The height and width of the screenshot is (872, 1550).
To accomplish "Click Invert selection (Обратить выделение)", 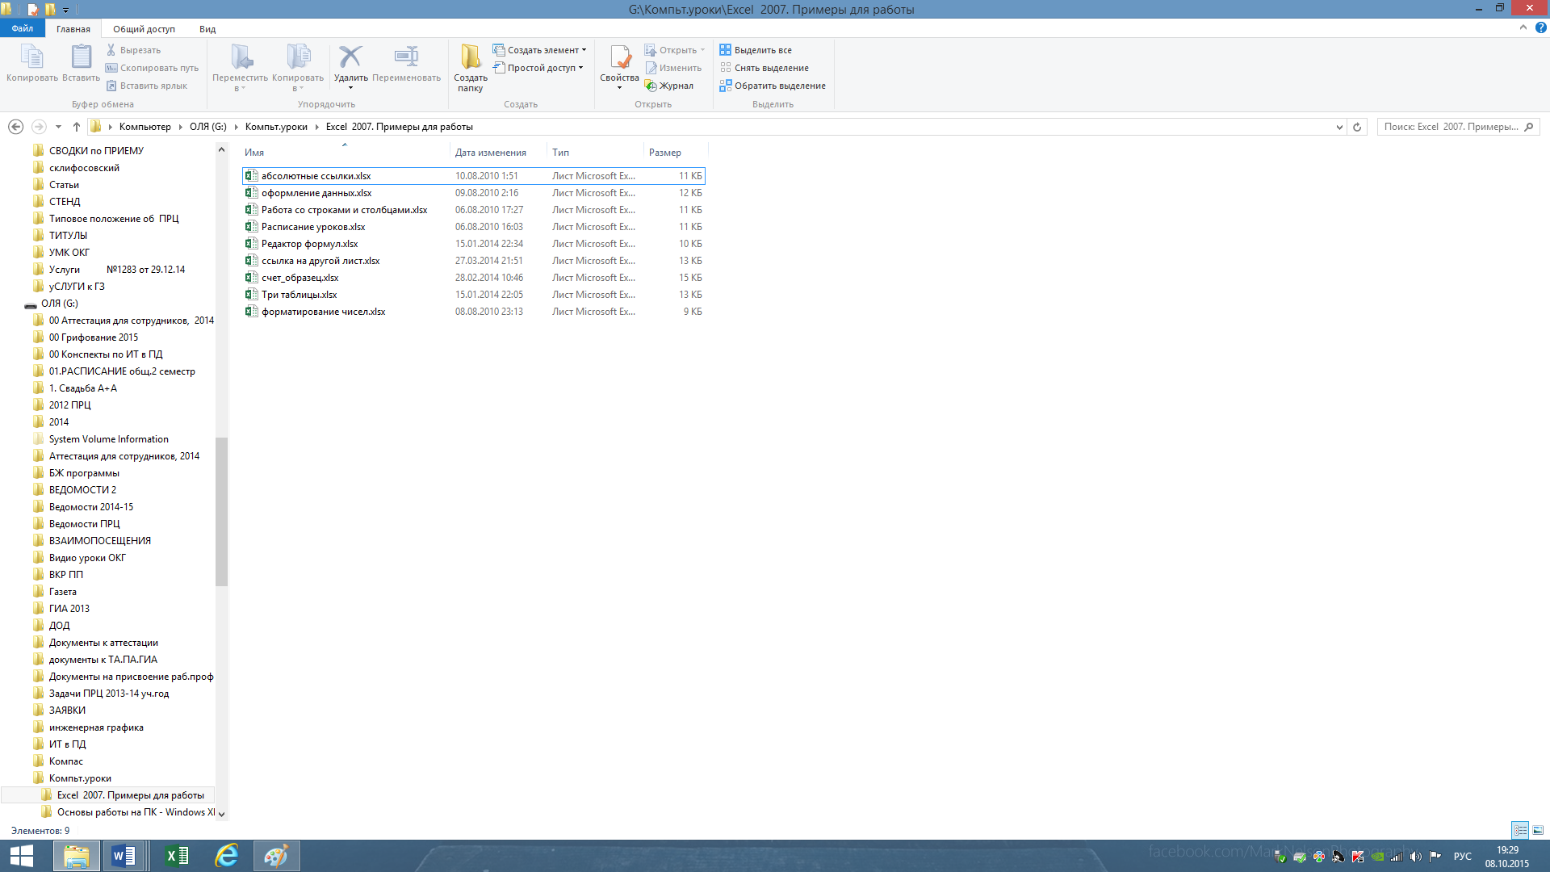I will [x=773, y=86].
